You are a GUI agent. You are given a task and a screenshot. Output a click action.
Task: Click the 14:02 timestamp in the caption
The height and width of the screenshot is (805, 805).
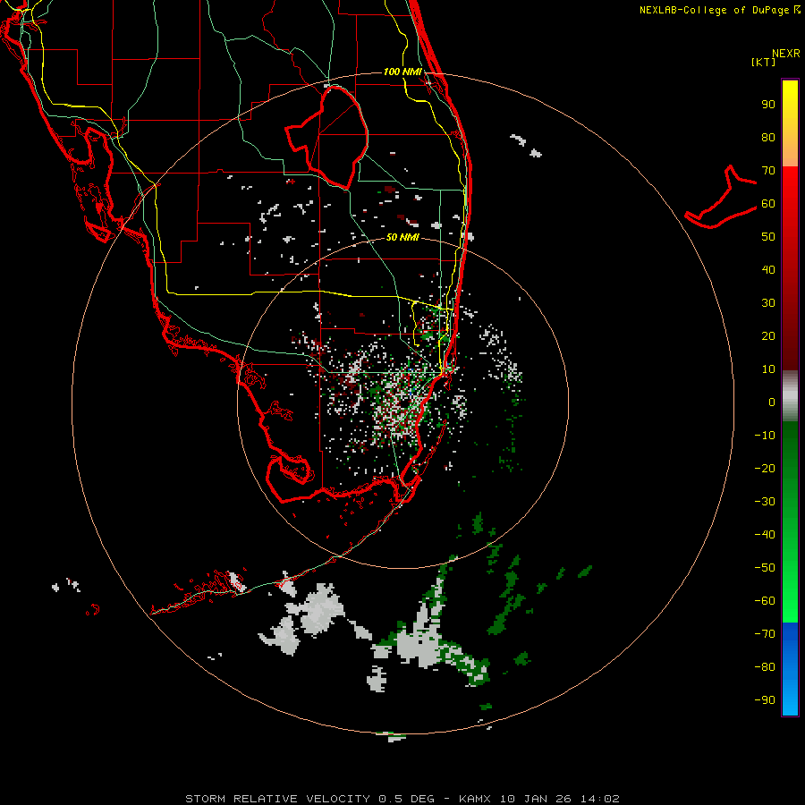pos(599,799)
